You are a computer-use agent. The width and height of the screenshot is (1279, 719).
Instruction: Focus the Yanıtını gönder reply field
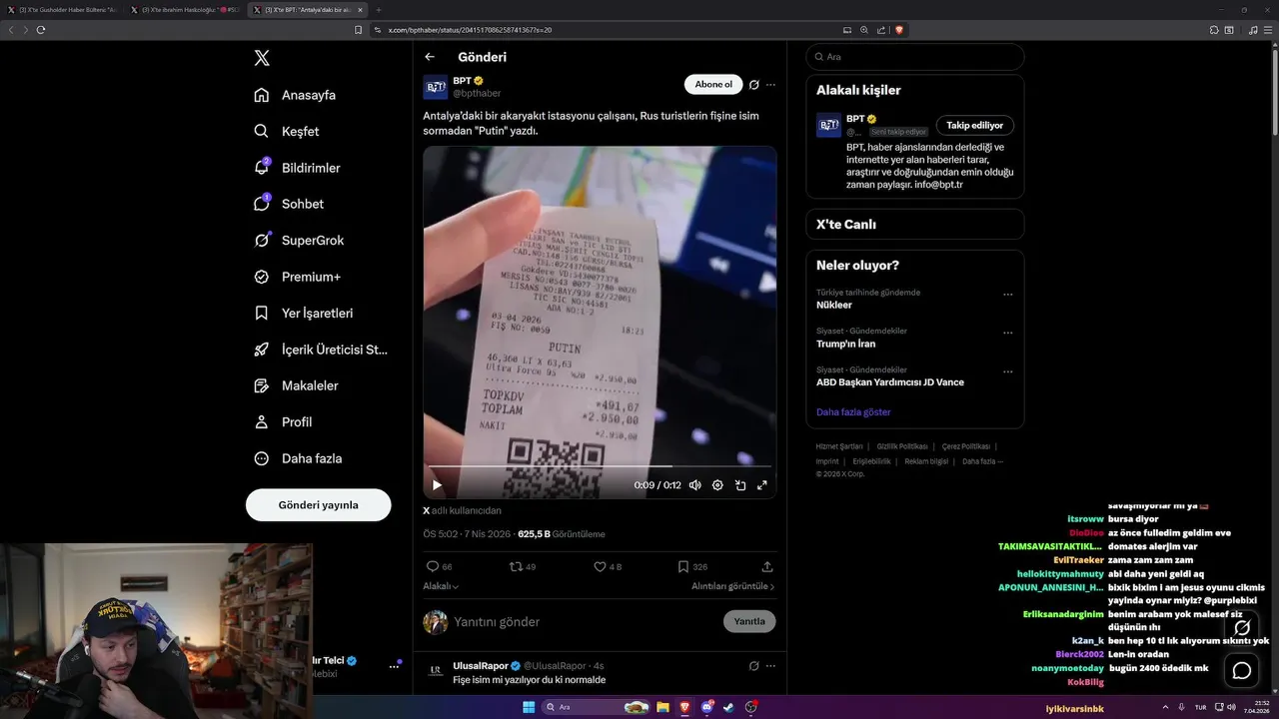point(585,621)
